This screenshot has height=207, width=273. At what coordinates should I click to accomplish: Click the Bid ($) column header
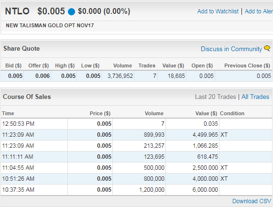point(13,65)
